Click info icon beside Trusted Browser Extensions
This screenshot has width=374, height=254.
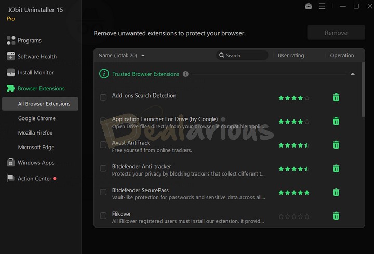click(x=185, y=74)
